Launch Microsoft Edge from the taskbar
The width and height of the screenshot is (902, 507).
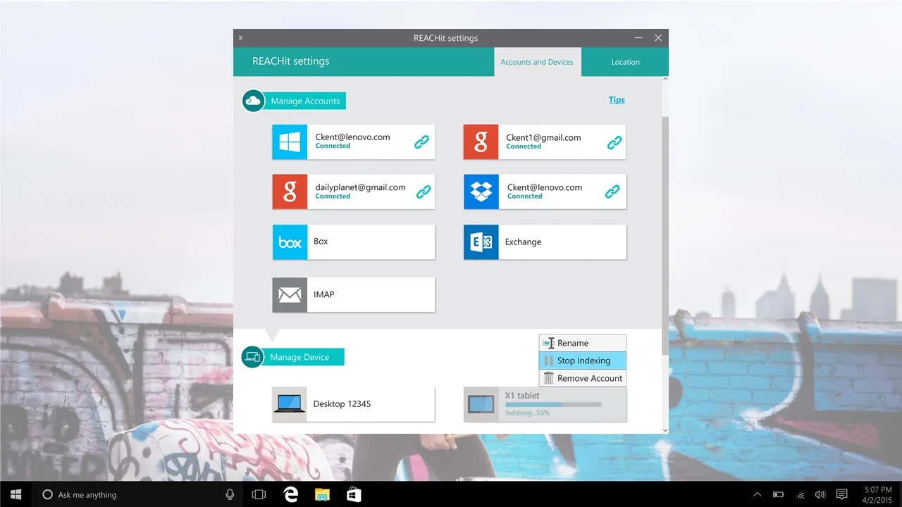290,494
